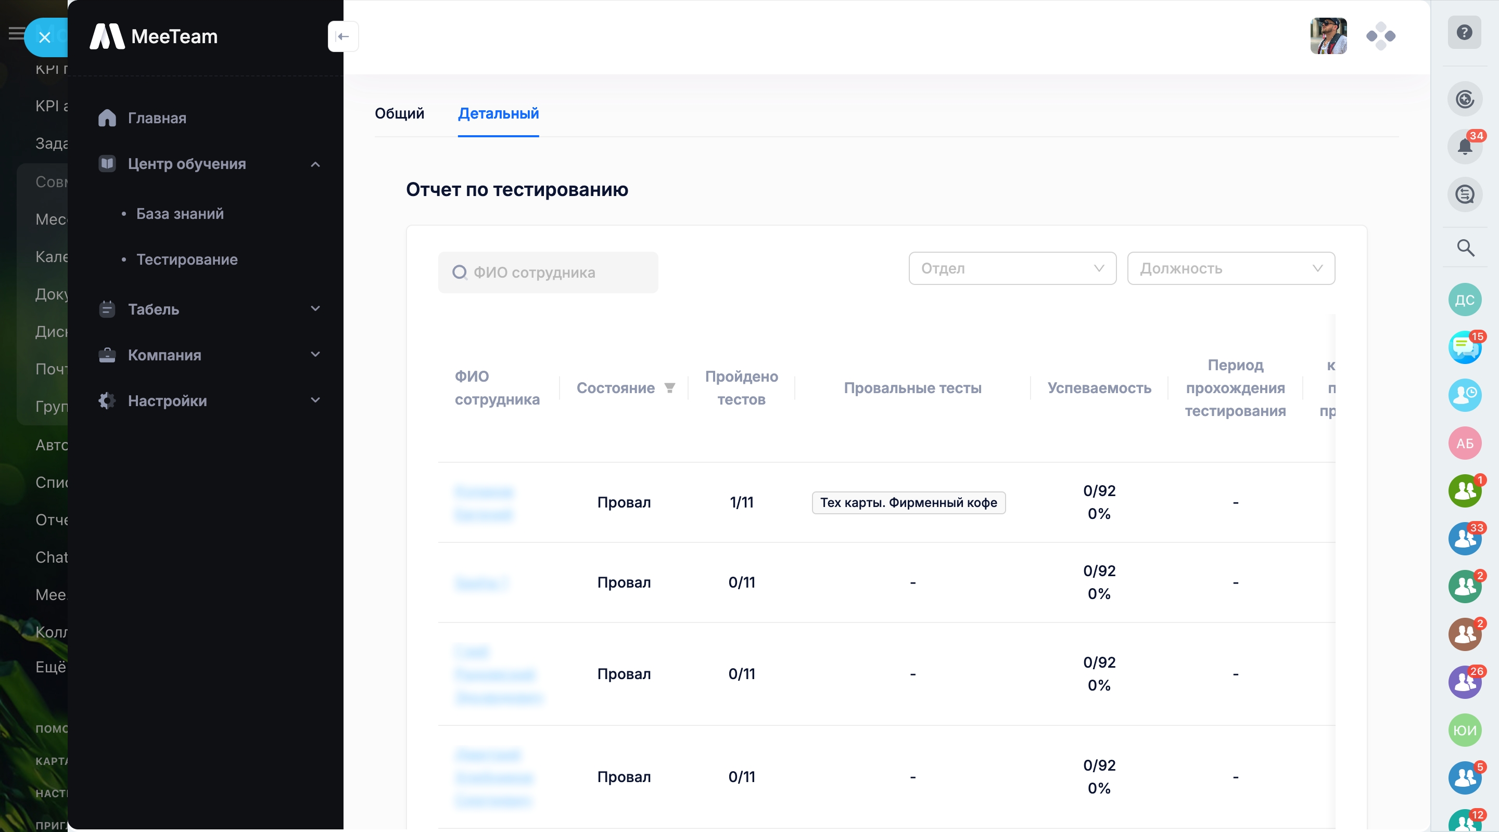Click the Состояние column filter icon
The height and width of the screenshot is (832, 1499).
(x=670, y=388)
